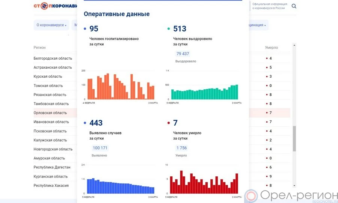
Task: Expand the Вакцинация dropdown menu
Action: click(x=257, y=25)
